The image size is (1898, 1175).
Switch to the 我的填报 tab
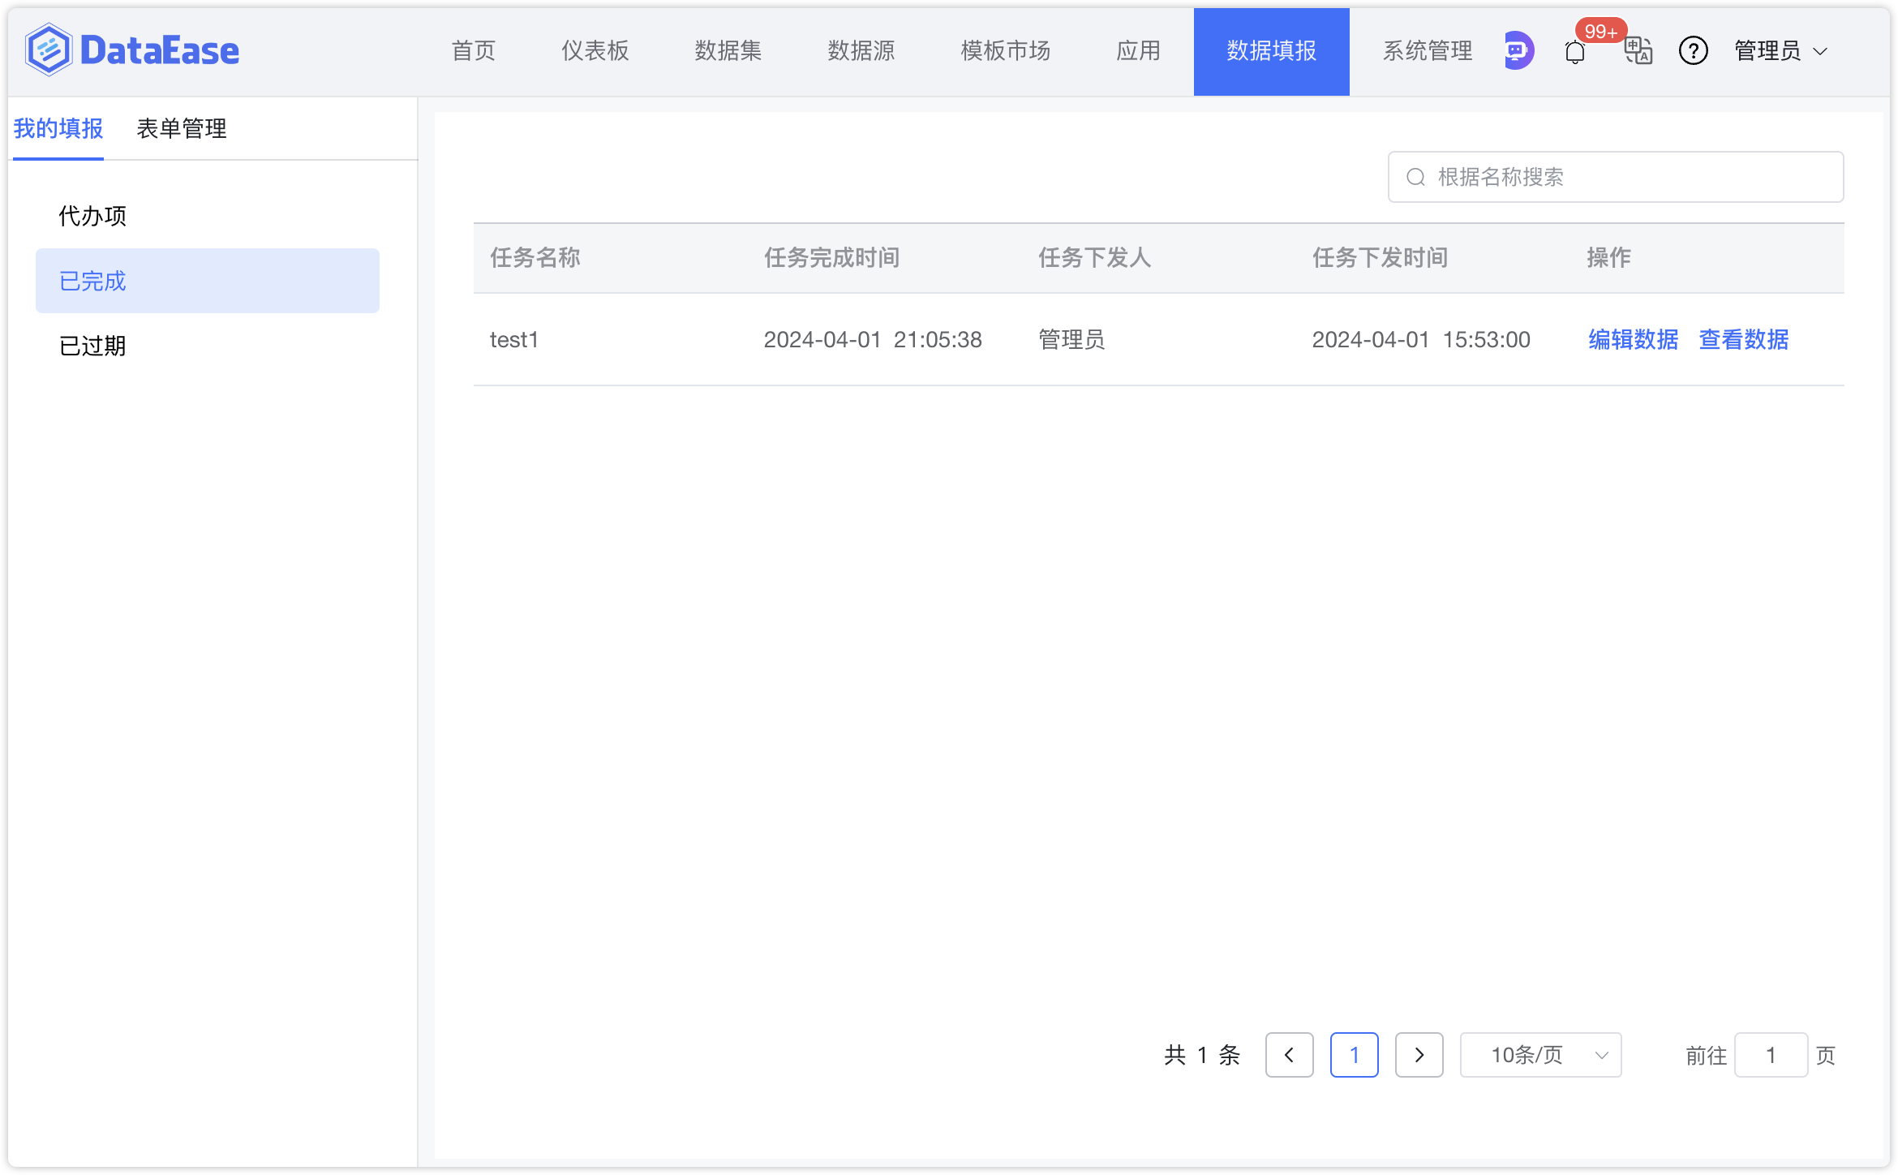(x=58, y=128)
